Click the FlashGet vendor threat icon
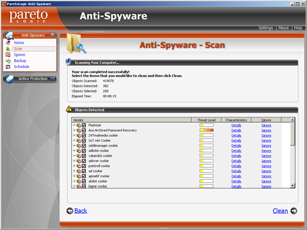Image resolution: width=307 pixels, height=230 pixels. [x=79, y=125]
